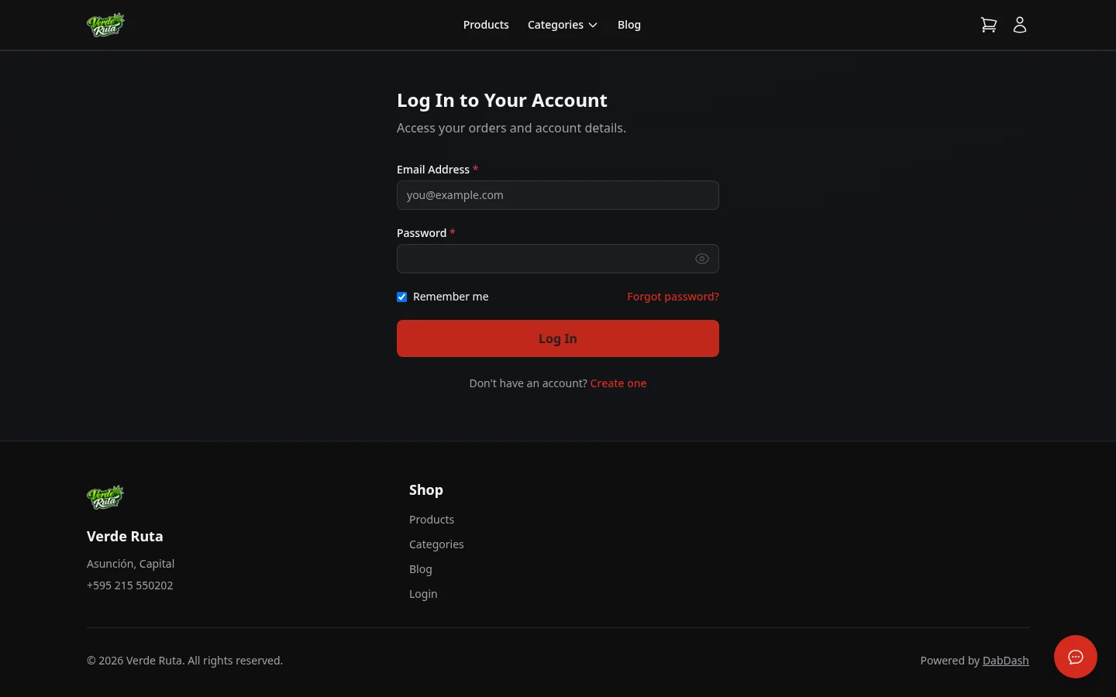
Task: Click the Email Address input field
Action: pos(558,194)
